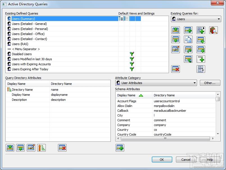Move attribute up in Query Directory Attributes toolbar

pos(10,148)
